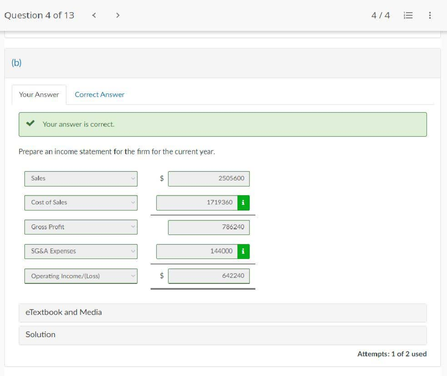Switch to the Correct Answer tab
Screen dimensions: 447x376
(99, 95)
